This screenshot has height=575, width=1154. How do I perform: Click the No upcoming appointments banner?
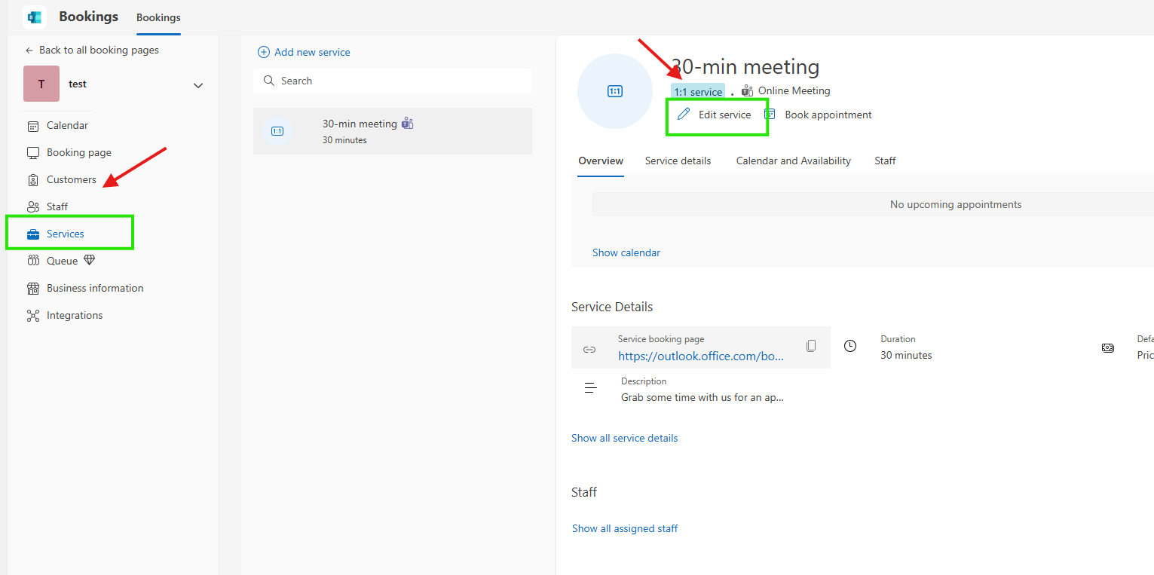tap(873, 204)
